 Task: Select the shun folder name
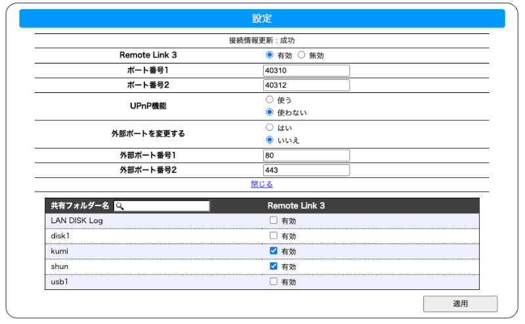[x=60, y=266]
